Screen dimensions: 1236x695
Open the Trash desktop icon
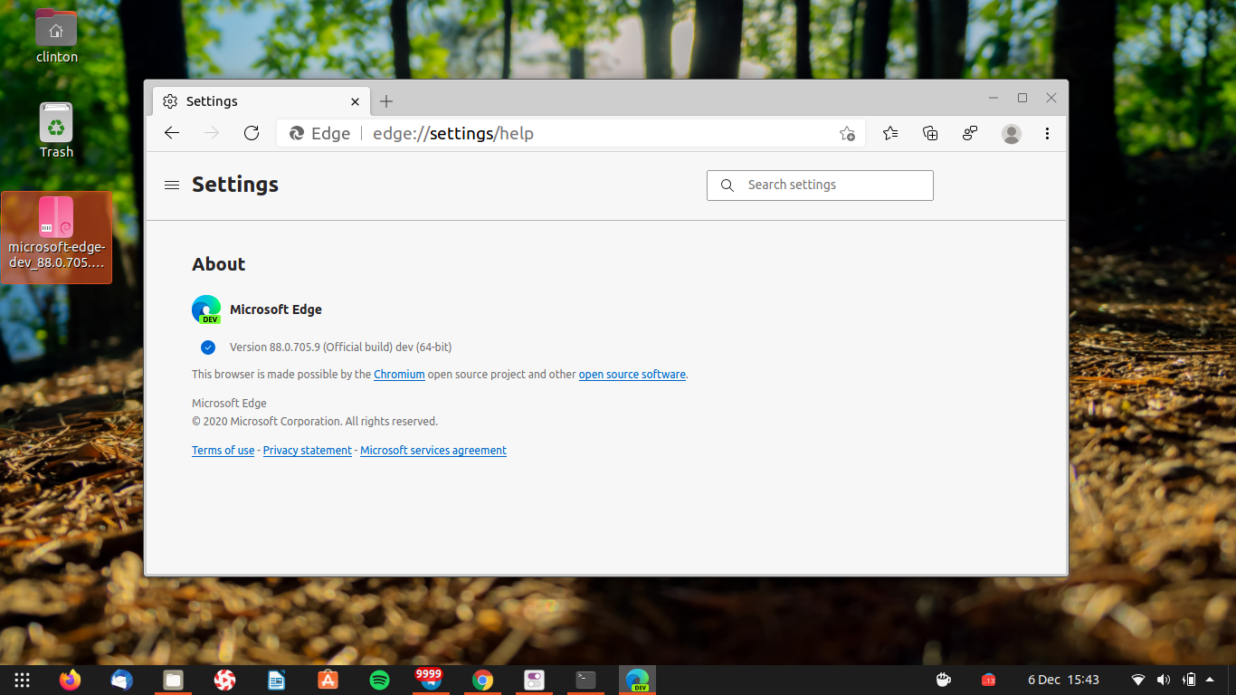[56, 130]
